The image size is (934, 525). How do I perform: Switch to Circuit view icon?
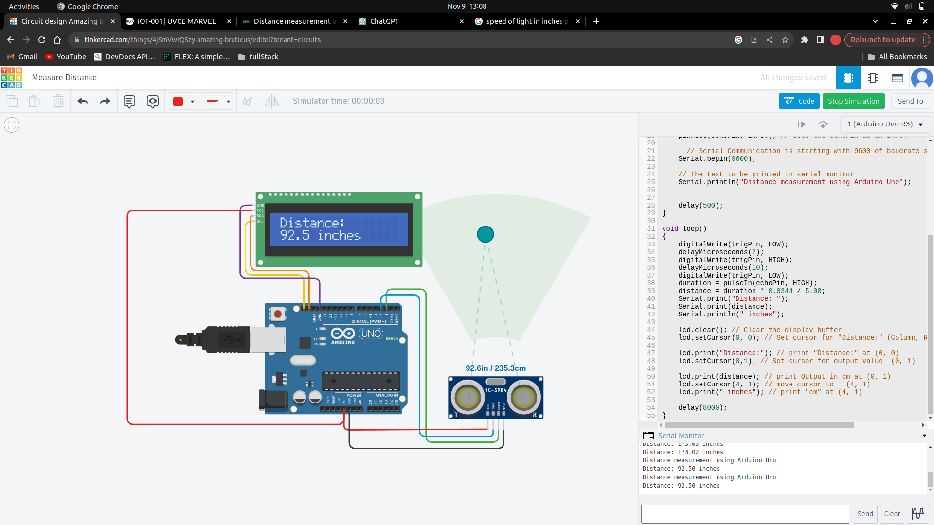click(848, 78)
